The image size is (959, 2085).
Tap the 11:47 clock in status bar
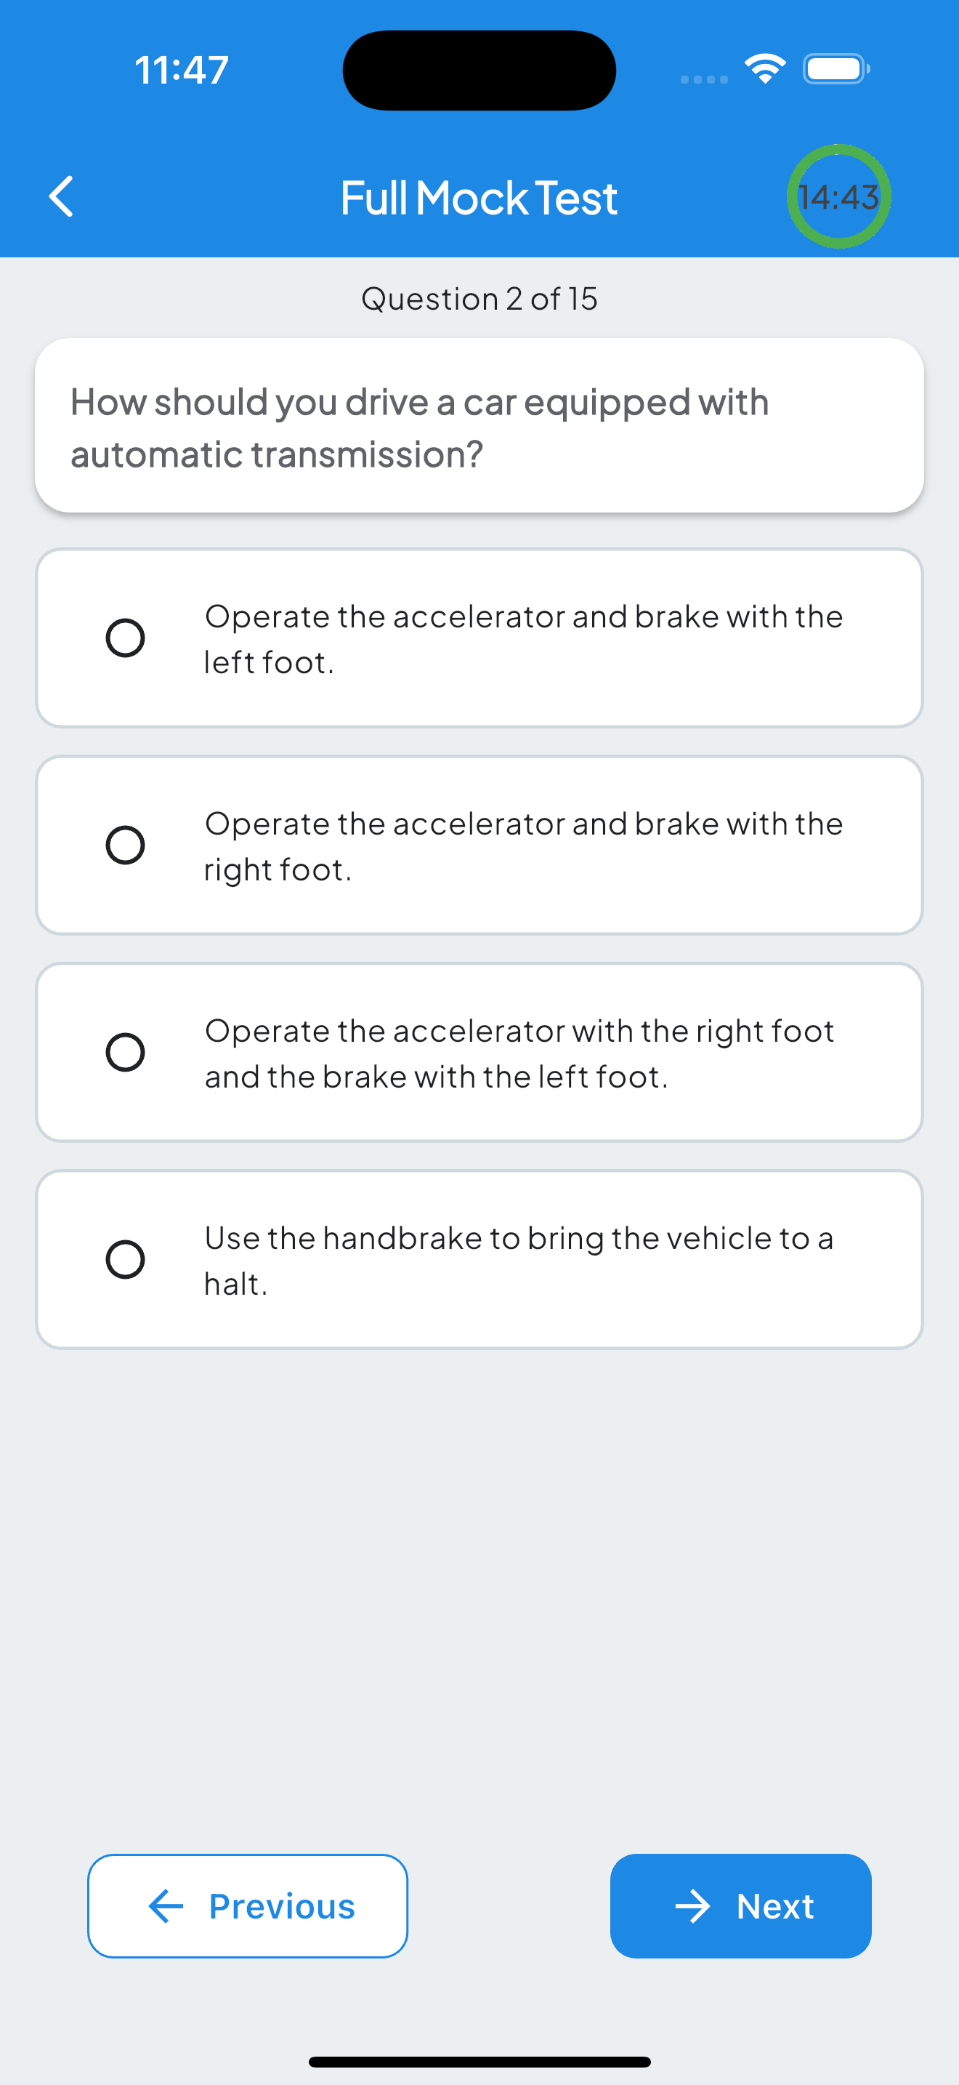tap(182, 71)
